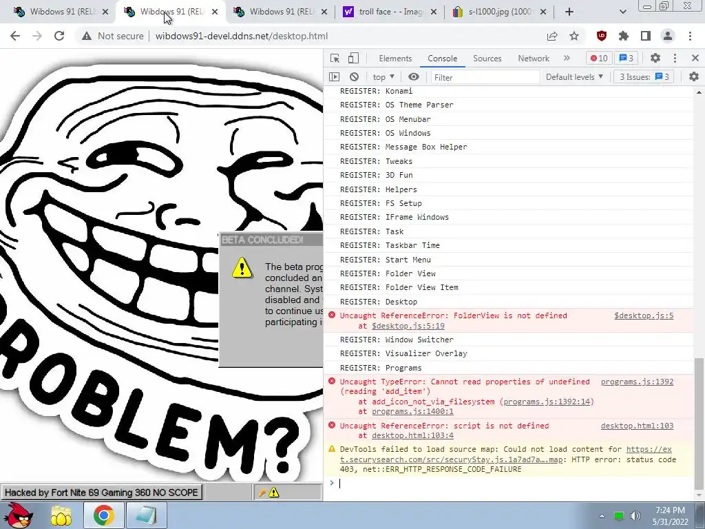Switch to the Elements tab
This screenshot has width=705, height=529.
(395, 59)
